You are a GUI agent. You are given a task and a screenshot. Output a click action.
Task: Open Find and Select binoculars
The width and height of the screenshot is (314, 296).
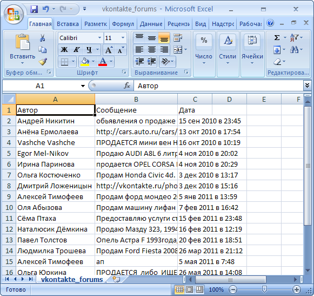(295, 50)
